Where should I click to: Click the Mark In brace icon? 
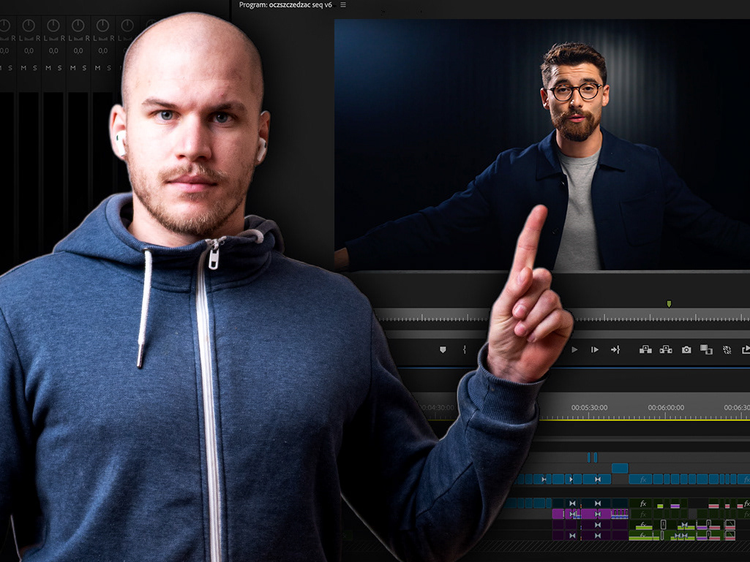pyautogui.click(x=465, y=350)
